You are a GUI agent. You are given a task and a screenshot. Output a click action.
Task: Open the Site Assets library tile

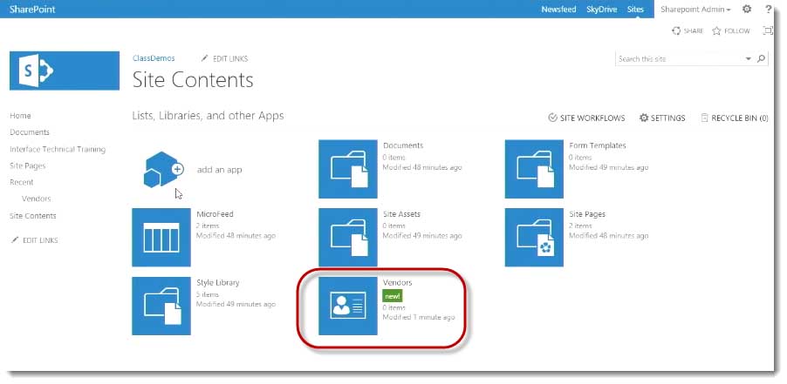click(348, 238)
